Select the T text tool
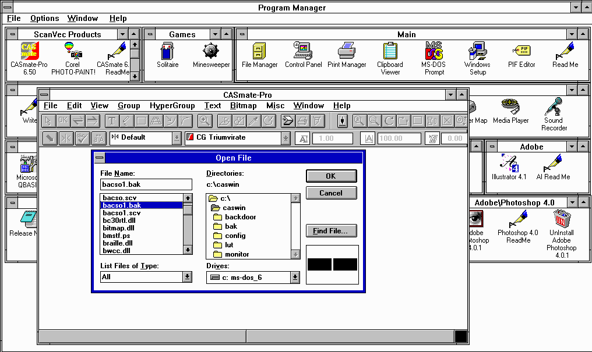The height and width of the screenshot is (352, 592). tap(112, 120)
